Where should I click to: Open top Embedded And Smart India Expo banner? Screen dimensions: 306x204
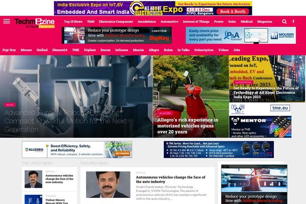click(153, 8)
